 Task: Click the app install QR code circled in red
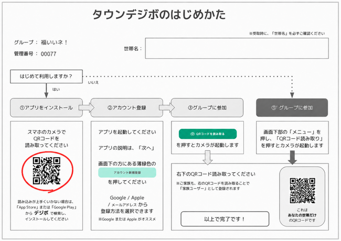(47, 171)
